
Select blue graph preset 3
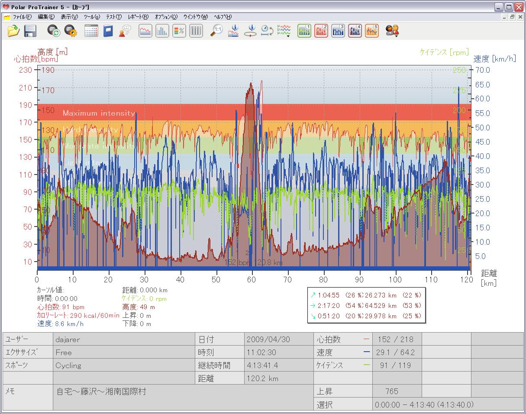338,31
